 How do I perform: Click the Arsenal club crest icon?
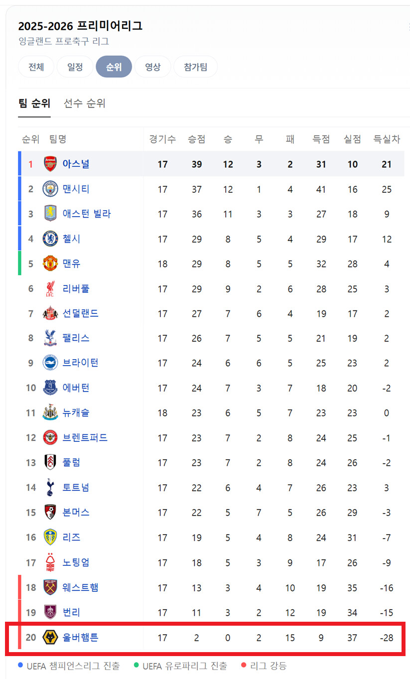tap(50, 164)
